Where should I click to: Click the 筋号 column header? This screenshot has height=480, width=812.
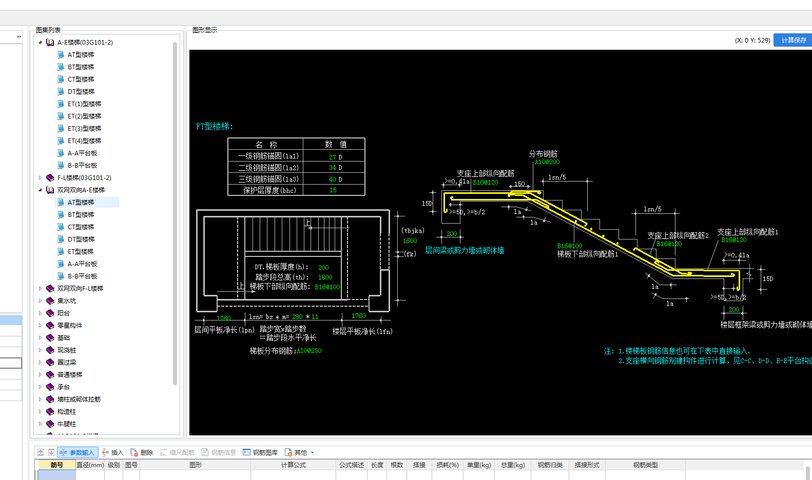click(x=57, y=465)
